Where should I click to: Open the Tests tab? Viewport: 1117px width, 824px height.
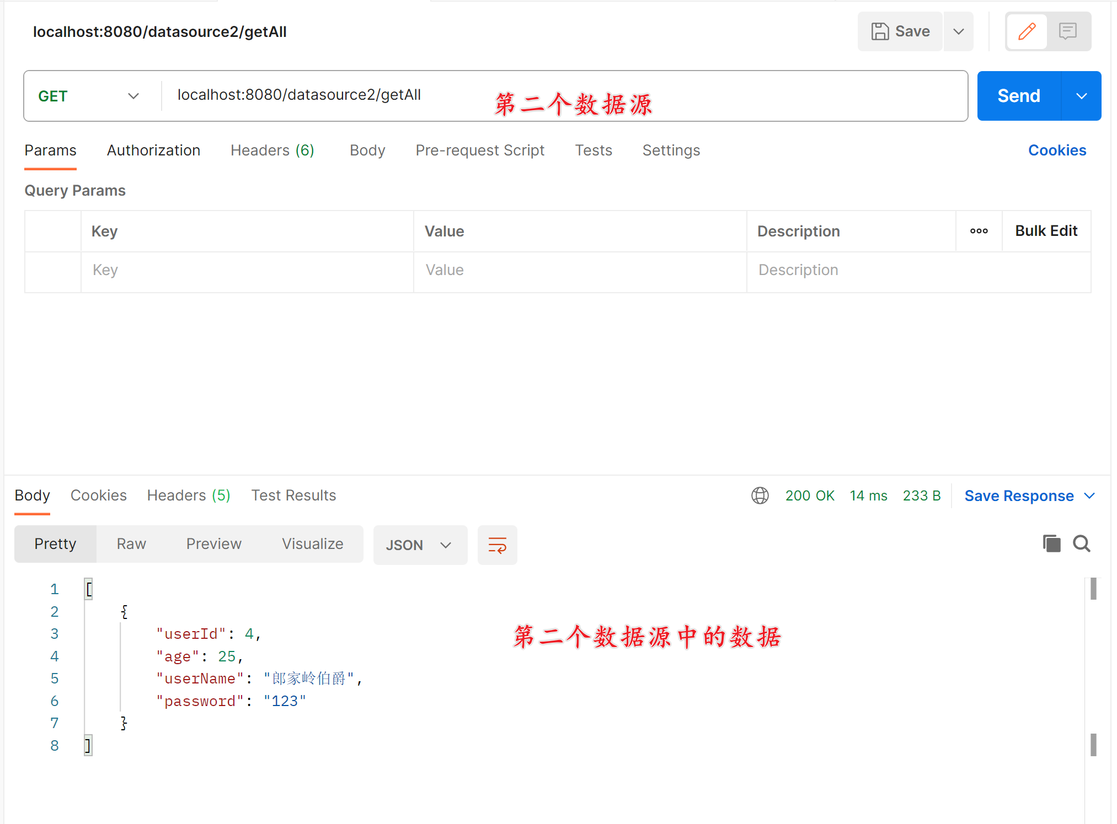coord(594,150)
